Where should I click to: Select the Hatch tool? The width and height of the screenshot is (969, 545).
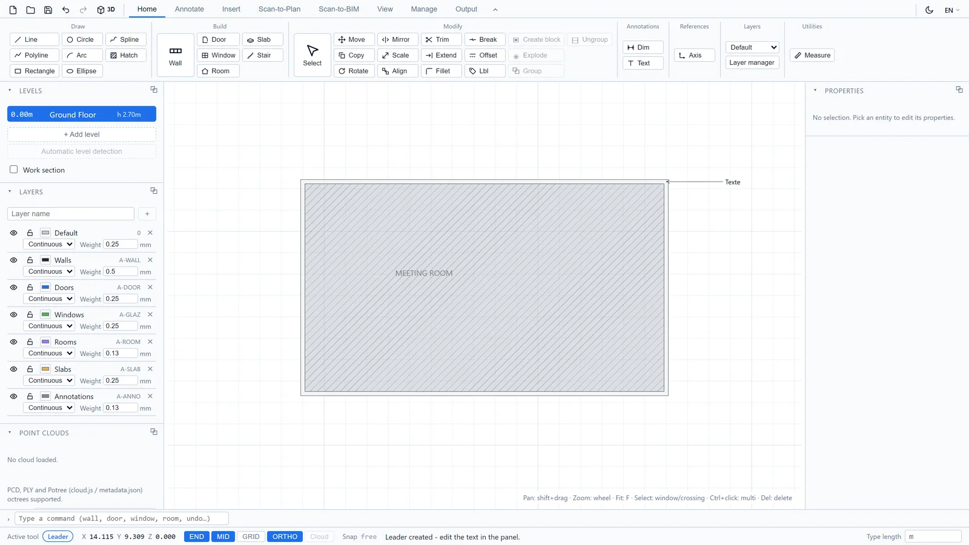[x=125, y=55]
